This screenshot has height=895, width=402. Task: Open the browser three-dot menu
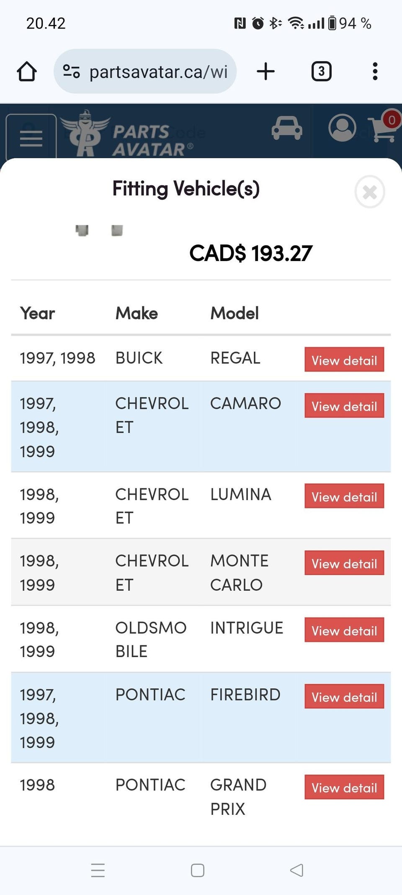tap(375, 71)
